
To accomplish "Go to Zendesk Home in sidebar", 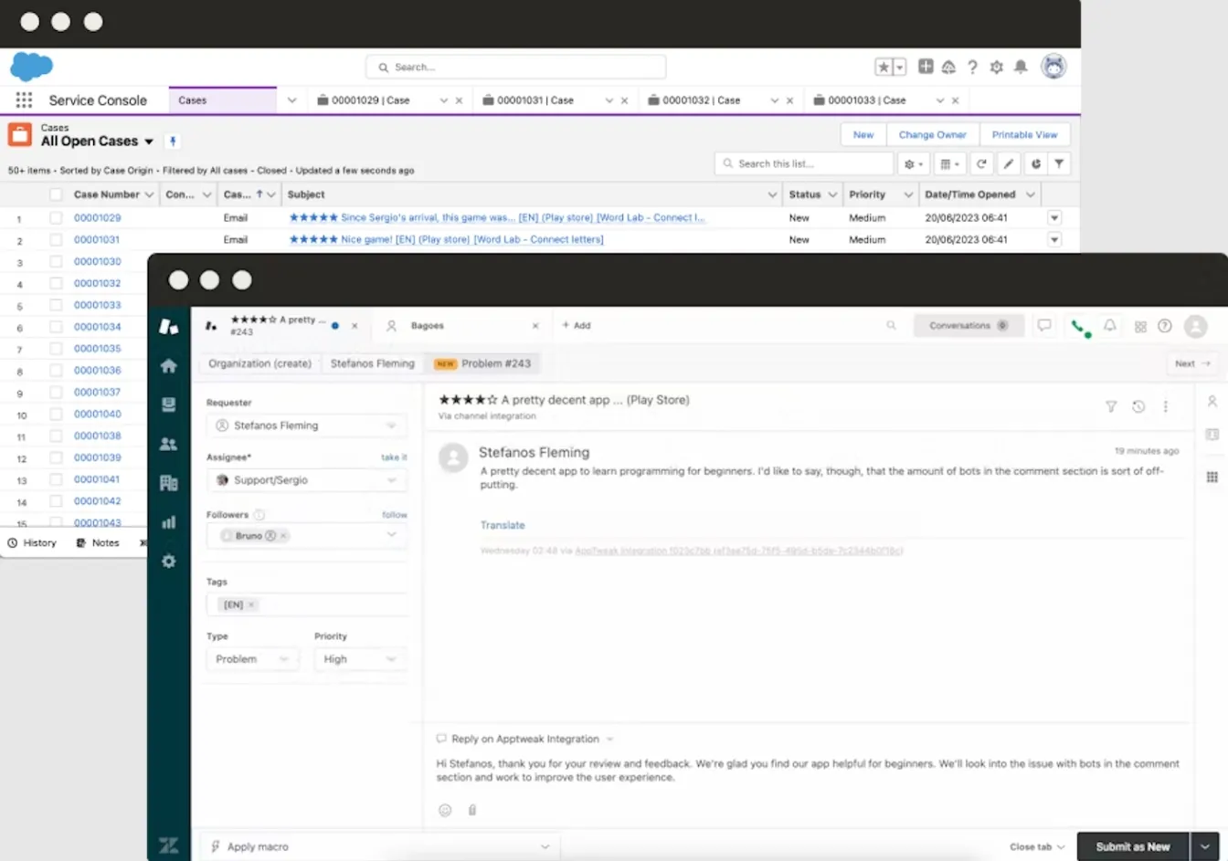I will click(x=169, y=366).
